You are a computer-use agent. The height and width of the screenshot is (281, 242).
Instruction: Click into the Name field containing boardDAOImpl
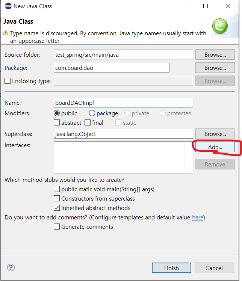pos(123,103)
